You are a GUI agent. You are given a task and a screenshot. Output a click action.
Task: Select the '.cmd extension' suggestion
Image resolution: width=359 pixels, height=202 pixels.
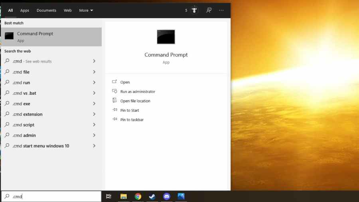click(51, 114)
